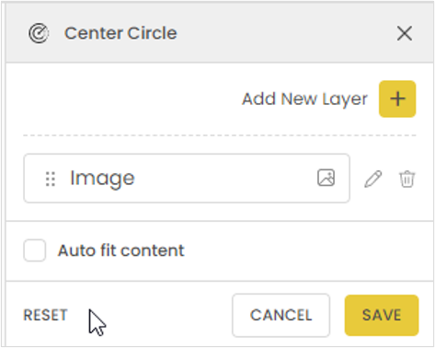
Task: Click the Center Circle target icon
Action: click(x=39, y=33)
